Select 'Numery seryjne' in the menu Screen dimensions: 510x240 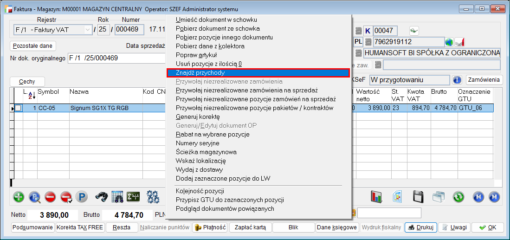click(x=197, y=143)
